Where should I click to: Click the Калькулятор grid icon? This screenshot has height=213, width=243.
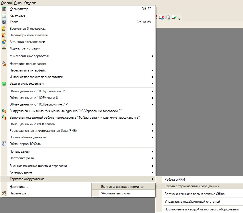[4, 9]
